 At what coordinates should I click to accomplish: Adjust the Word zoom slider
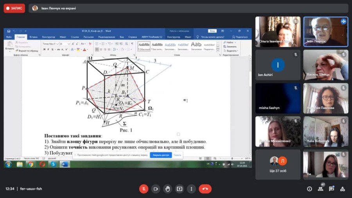coord(232,158)
